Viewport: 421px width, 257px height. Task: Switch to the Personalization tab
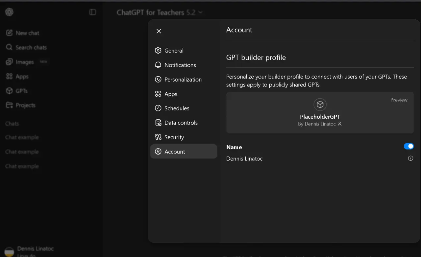pos(184,80)
